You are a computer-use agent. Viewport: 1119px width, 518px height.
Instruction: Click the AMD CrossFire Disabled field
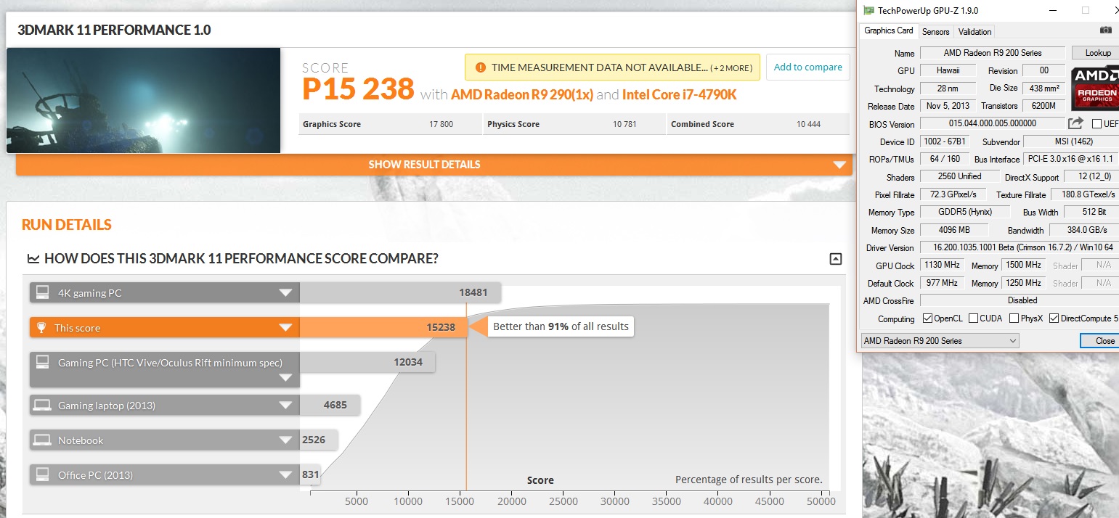(x=1020, y=300)
